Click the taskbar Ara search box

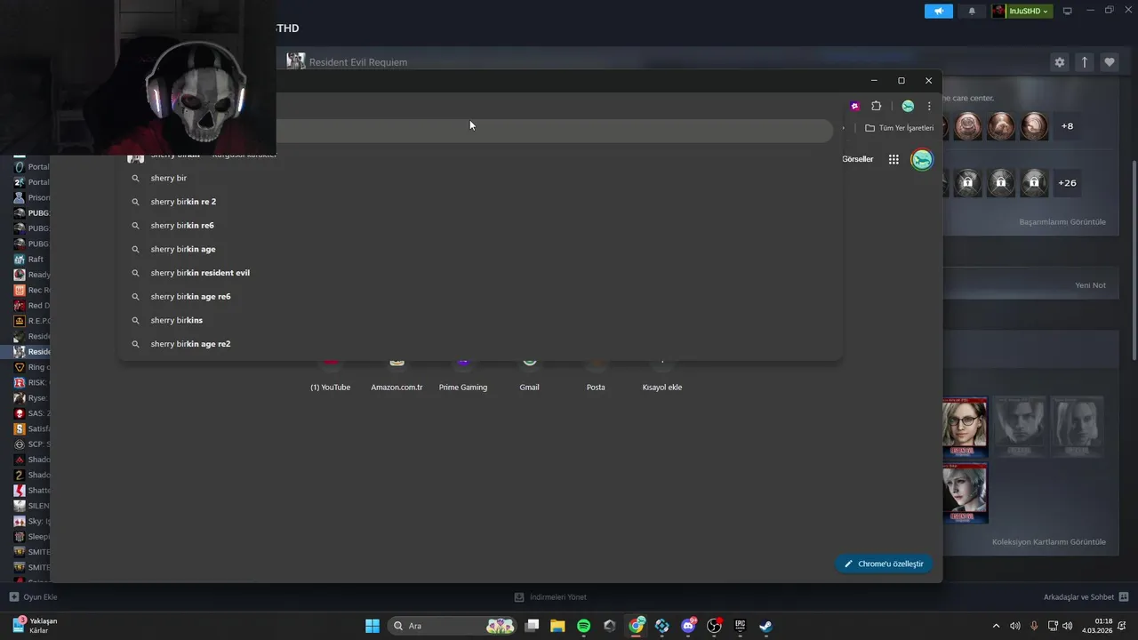(x=453, y=626)
